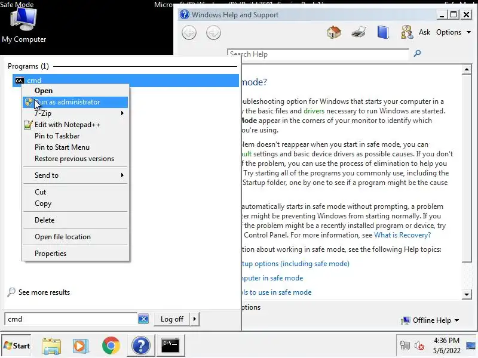Open startup options including safe mode link

click(x=295, y=264)
